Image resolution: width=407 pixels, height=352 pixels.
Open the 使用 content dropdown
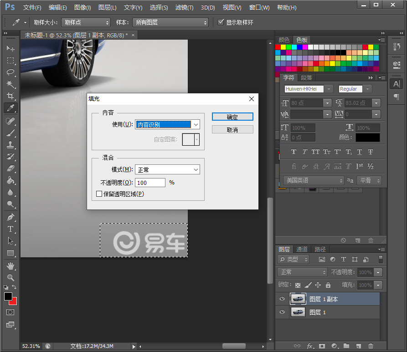click(x=168, y=124)
